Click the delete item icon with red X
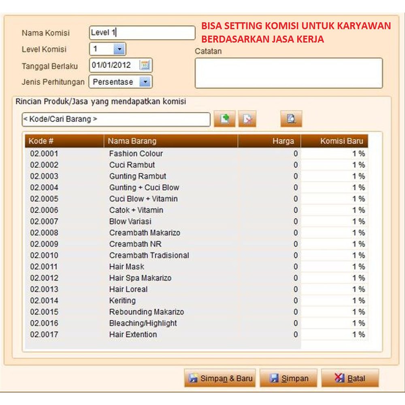405x405 pixels. tap(247, 119)
